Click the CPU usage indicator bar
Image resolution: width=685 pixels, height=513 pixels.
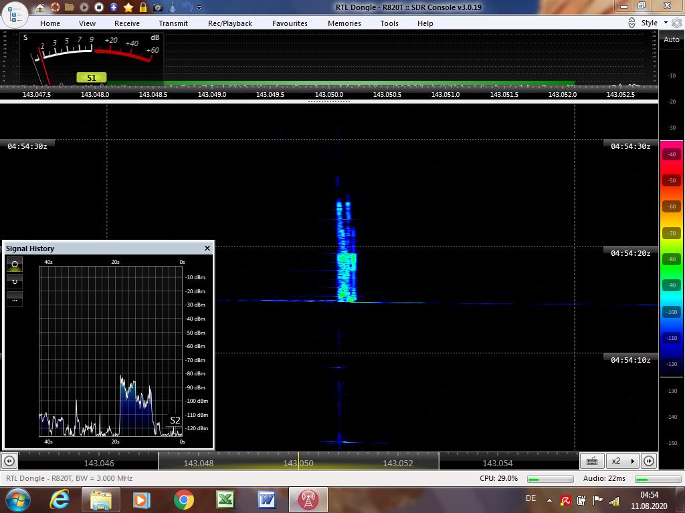point(551,479)
